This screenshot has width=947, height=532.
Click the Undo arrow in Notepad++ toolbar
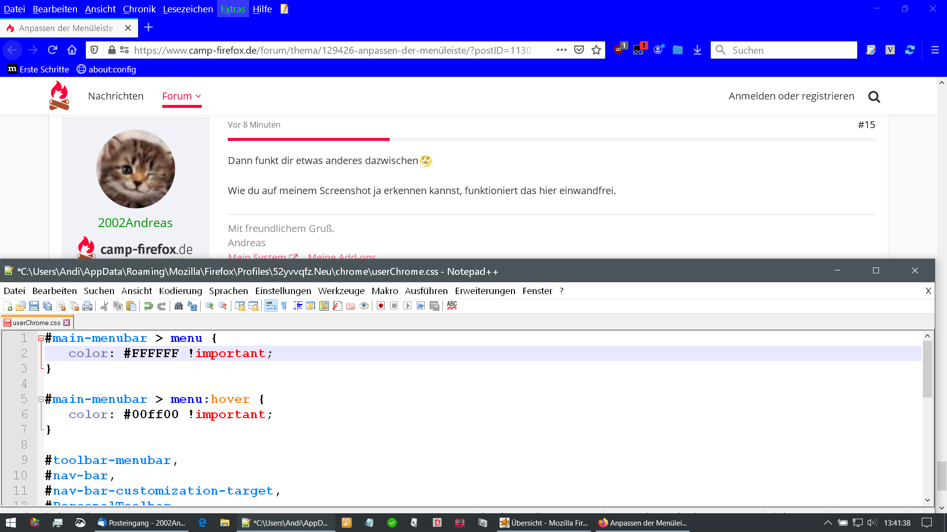[x=148, y=306]
